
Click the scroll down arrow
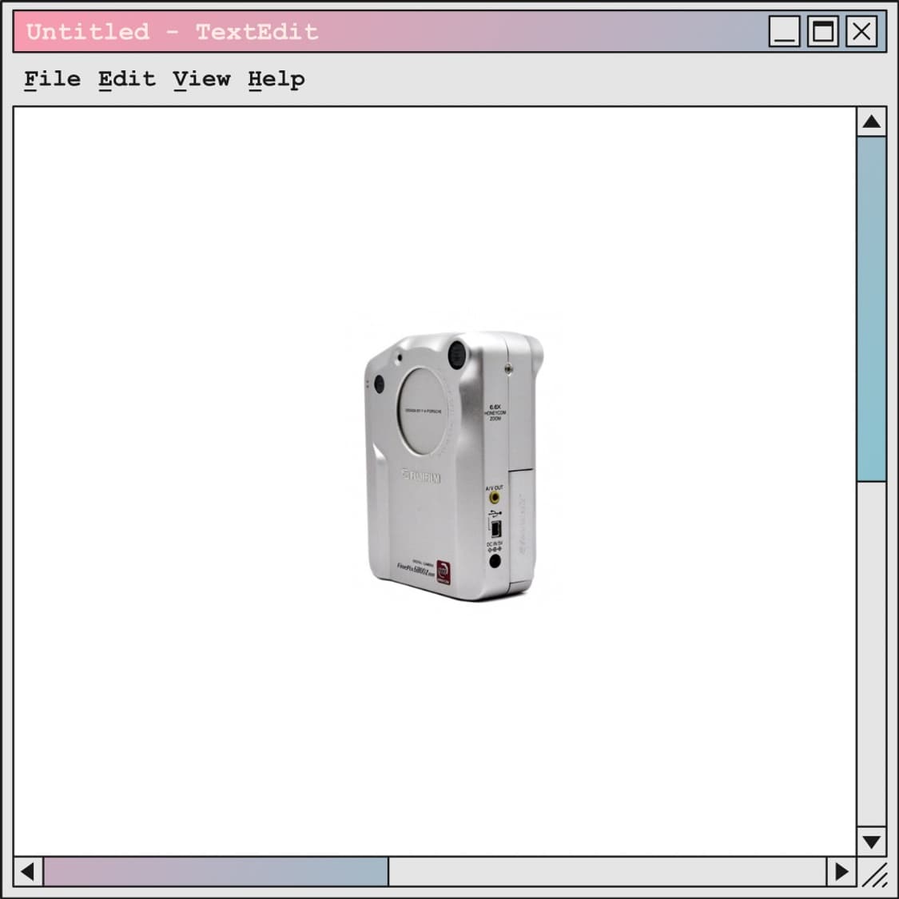871,841
